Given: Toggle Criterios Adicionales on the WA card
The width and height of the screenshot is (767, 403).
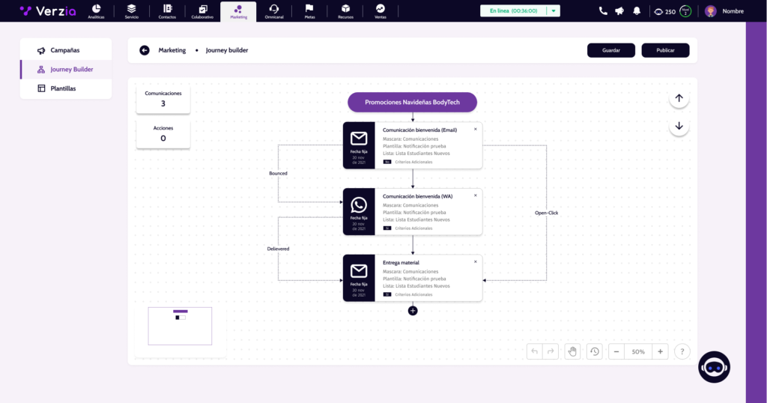Looking at the screenshot, I should click(387, 228).
